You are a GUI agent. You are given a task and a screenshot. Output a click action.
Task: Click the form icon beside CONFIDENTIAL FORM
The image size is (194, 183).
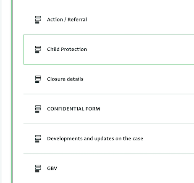point(38,109)
